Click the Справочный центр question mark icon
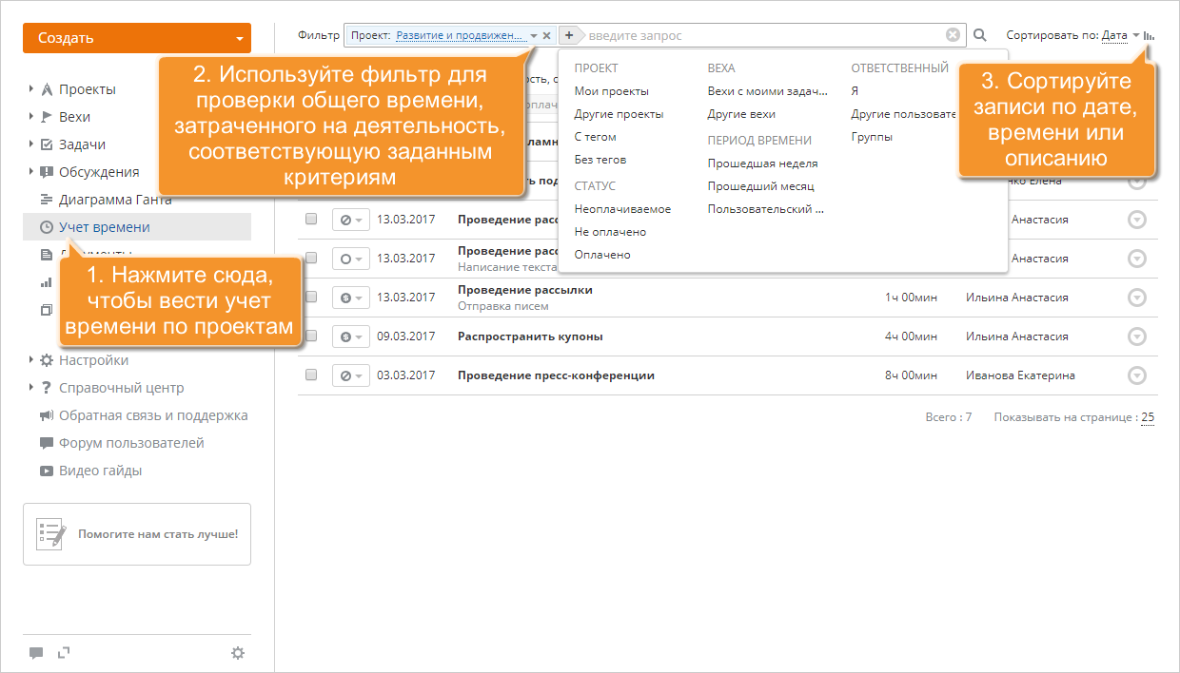 pyautogui.click(x=47, y=388)
